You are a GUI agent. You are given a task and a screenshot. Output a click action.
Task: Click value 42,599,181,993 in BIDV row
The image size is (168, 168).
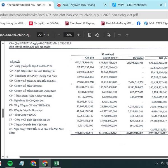pos(158,130)
